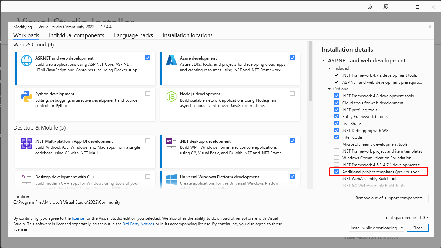Click installation location path text

[67, 202]
